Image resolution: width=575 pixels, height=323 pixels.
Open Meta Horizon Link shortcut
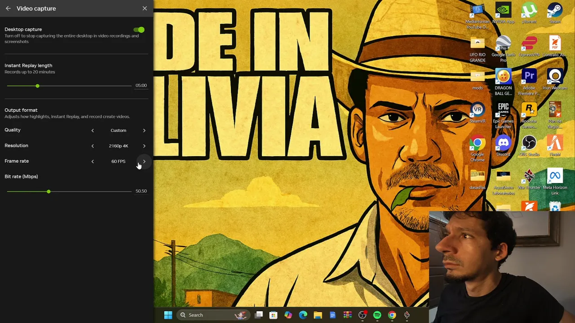[555, 183]
